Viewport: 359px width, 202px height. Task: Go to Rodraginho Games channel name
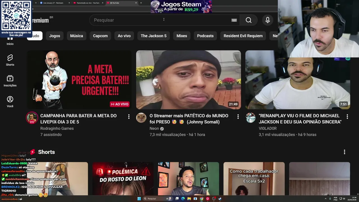[57, 128]
